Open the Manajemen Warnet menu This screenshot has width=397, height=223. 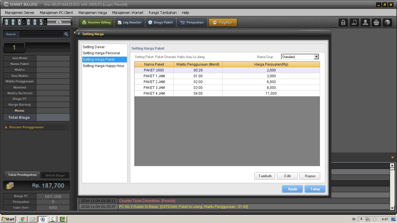[x=128, y=13]
